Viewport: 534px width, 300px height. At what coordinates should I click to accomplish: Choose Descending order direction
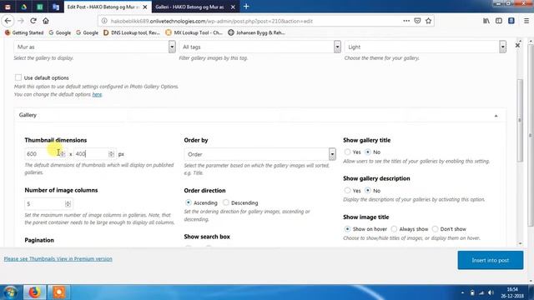pyautogui.click(x=226, y=202)
